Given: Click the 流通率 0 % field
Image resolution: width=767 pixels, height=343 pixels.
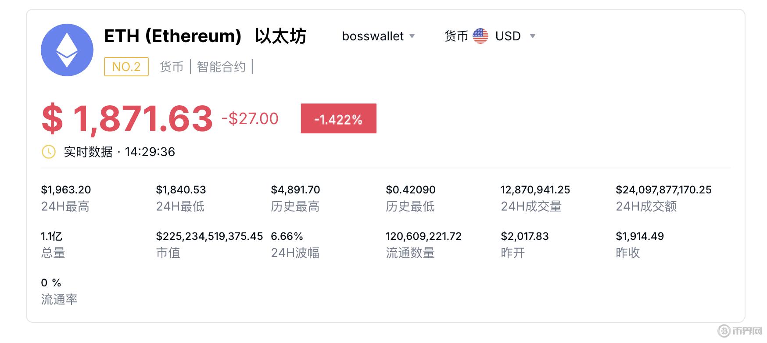Looking at the screenshot, I should [x=50, y=282].
